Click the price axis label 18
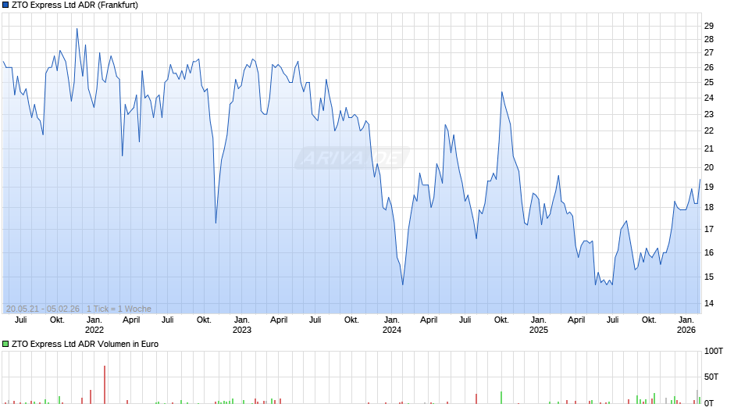This screenshot has height=411, width=734. click(x=709, y=207)
